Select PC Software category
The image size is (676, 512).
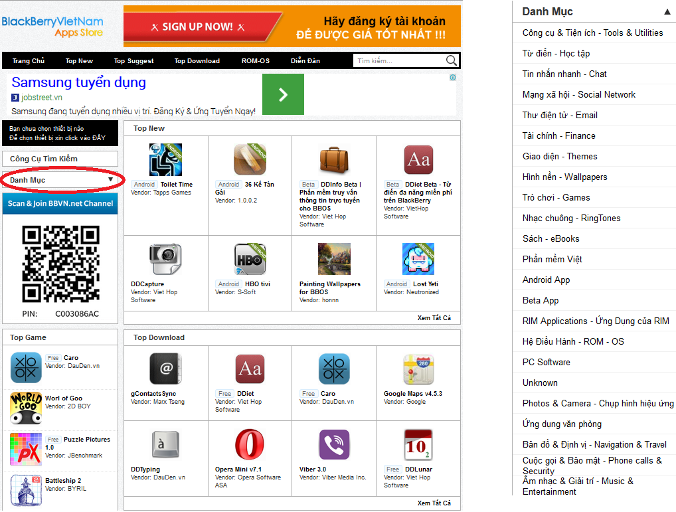click(594, 362)
